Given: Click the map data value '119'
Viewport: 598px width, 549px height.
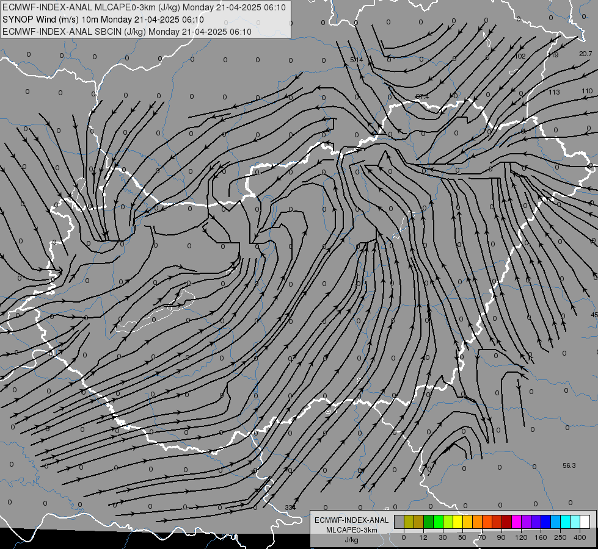Looking at the screenshot, I should [x=553, y=56].
